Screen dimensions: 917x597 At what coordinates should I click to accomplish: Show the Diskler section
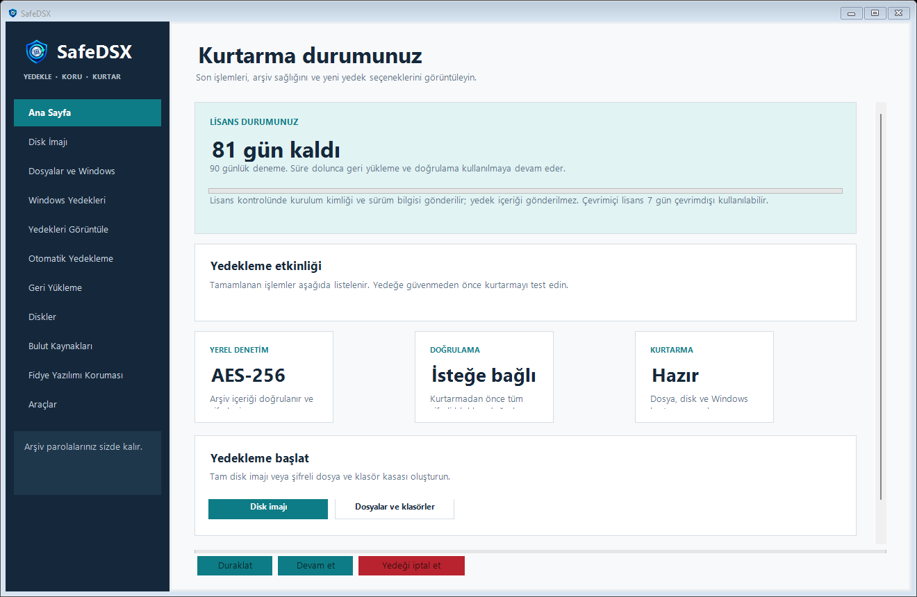click(x=88, y=317)
